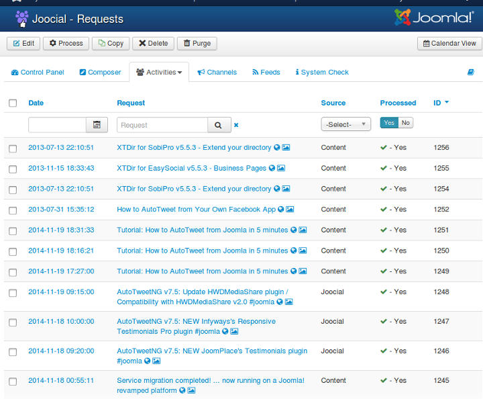The width and height of the screenshot is (483, 399).
Task: Click the Copy toolbar button
Action: (111, 44)
